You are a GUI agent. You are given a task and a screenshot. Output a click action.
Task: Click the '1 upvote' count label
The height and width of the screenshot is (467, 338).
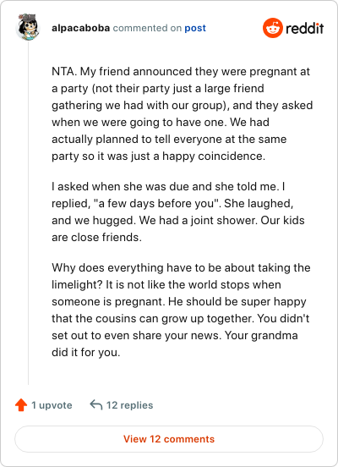52,405
